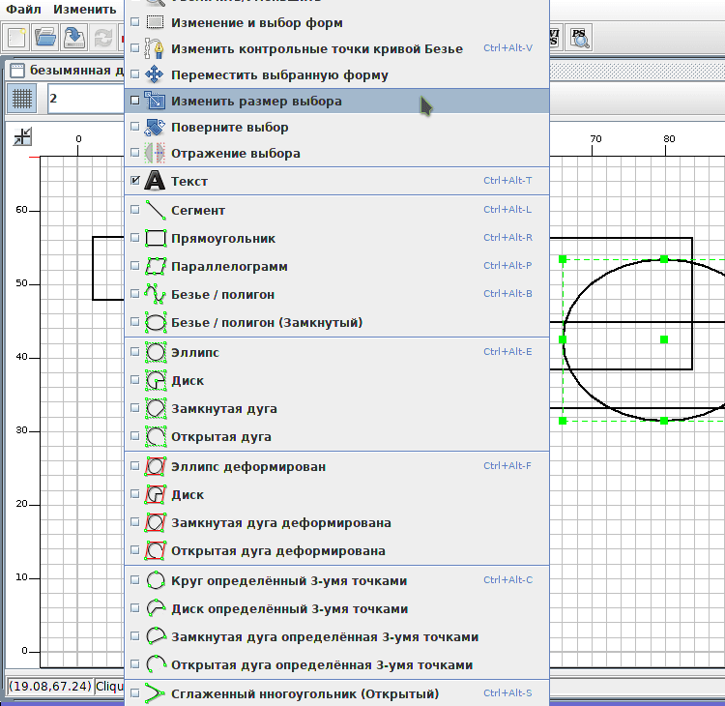Click Открытая дуга определённая 3-умя точками icon
The width and height of the screenshot is (725, 706).
pos(156,664)
